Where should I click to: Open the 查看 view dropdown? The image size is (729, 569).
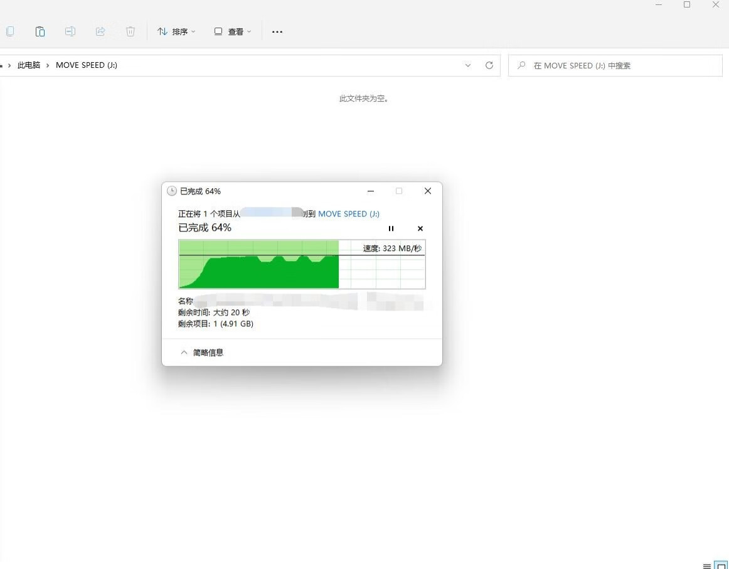click(233, 31)
